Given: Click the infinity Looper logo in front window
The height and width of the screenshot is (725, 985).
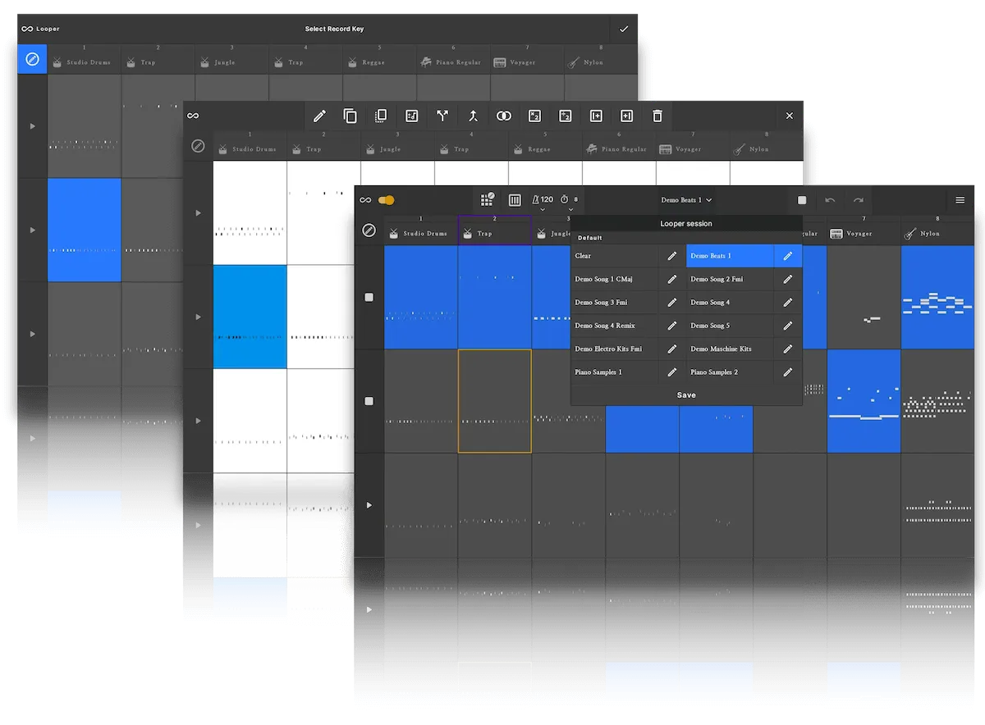Looking at the screenshot, I should pos(365,200).
